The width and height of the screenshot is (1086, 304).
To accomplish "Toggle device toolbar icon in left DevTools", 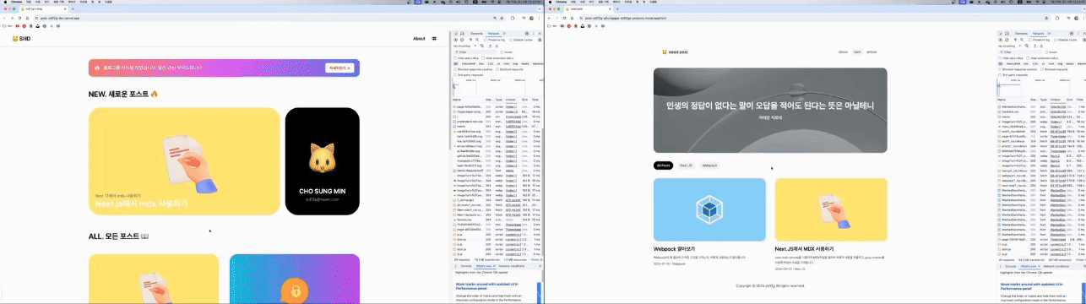I will tap(462, 34).
